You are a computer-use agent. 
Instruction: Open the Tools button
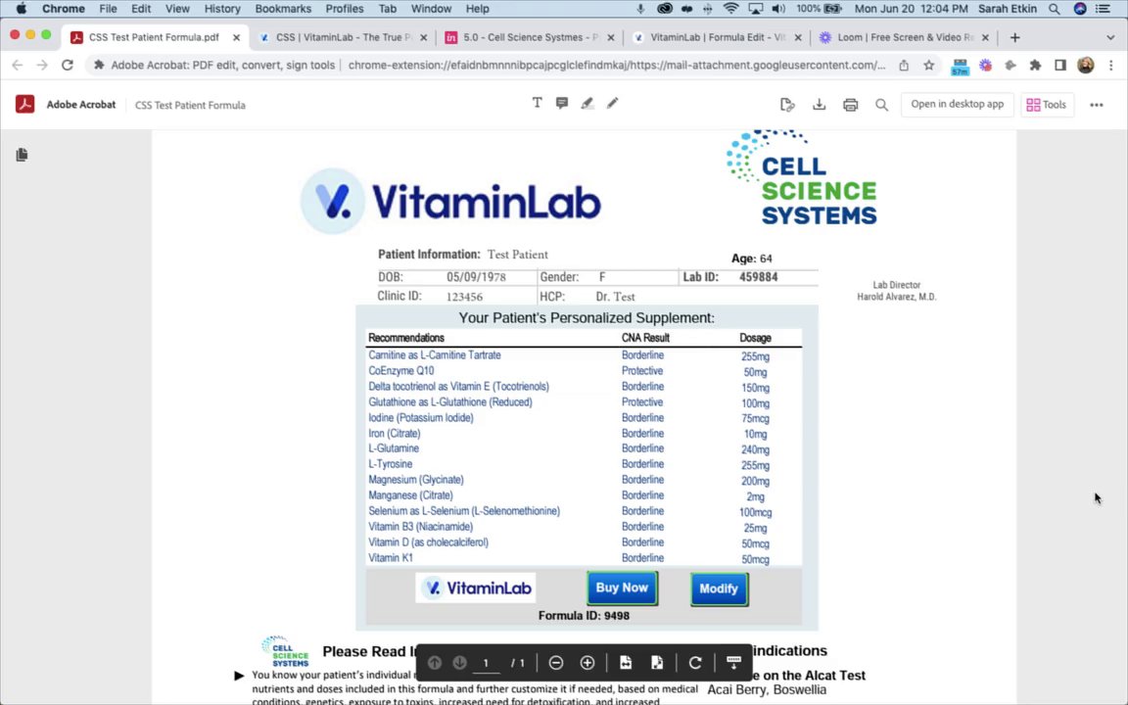coord(1047,105)
